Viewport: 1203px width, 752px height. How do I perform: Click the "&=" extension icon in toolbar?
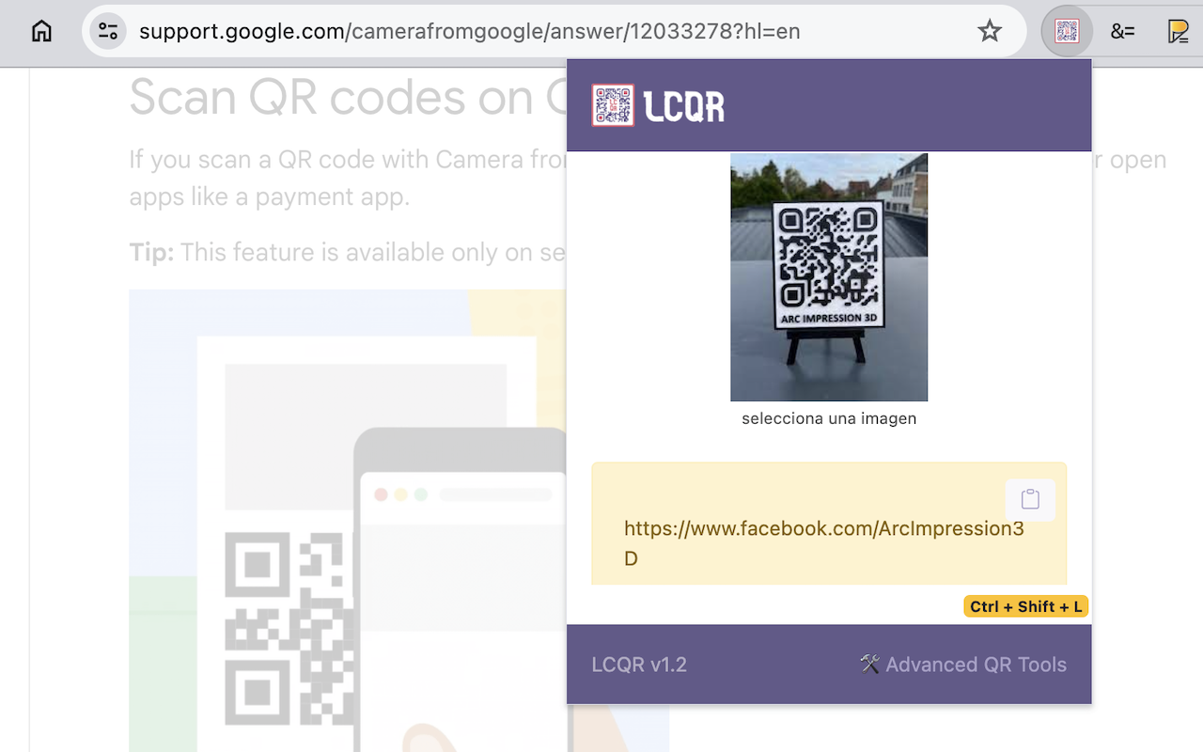[x=1123, y=31]
